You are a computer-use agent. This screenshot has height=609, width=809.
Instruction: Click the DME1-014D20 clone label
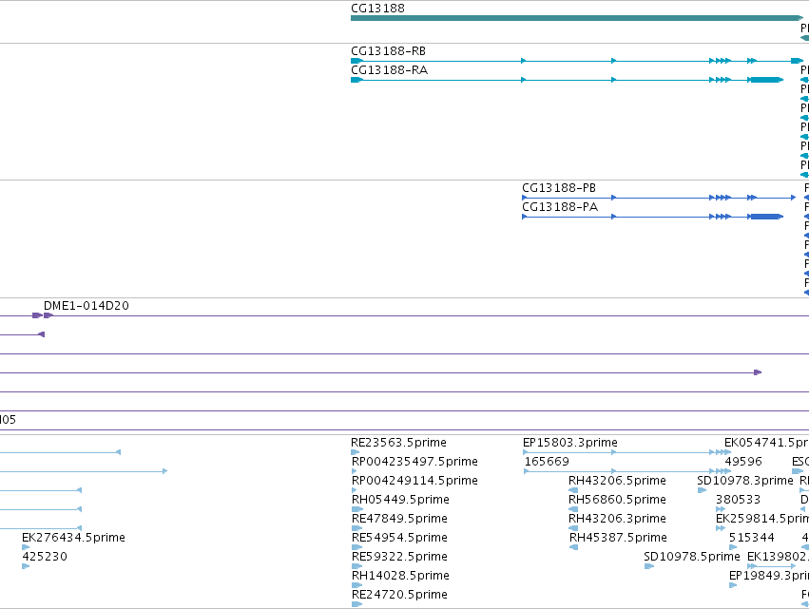[x=87, y=306]
